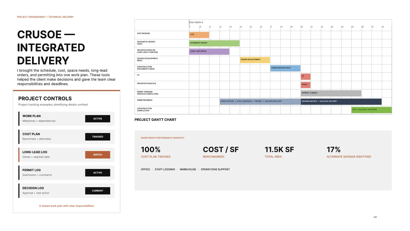The image size is (410, 231).
Task: Click the CONSTRUCTION COMPLETION row label
Action: point(144,110)
